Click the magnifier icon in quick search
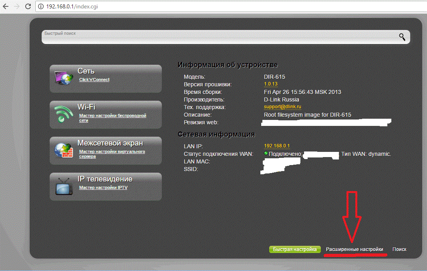 (x=402, y=37)
